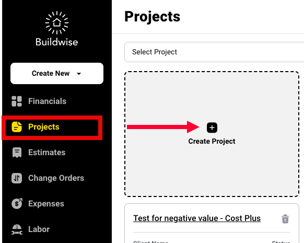
Task: Click the black plus Create Project icon
Action: point(212,128)
